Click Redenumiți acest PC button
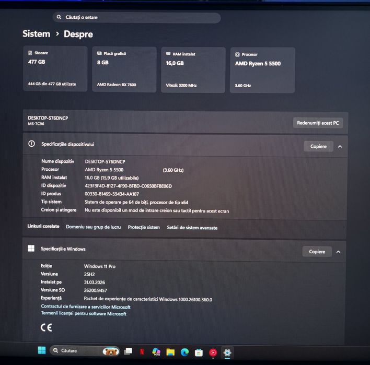 pyautogui.click(x=318, y=123)
